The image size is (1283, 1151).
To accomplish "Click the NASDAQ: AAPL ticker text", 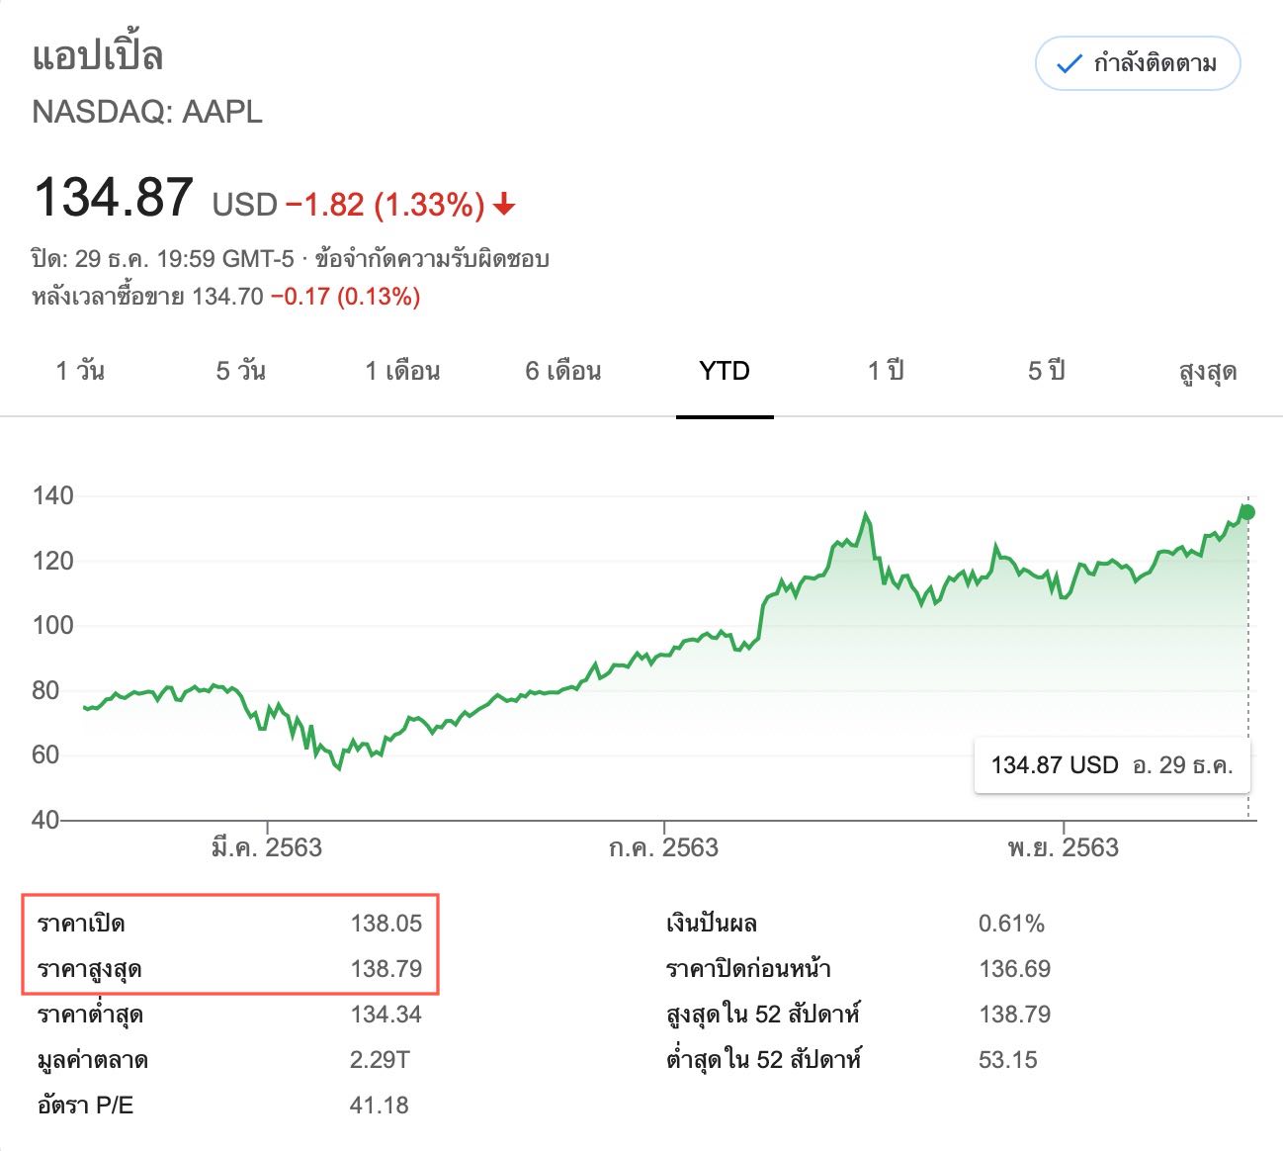I will click(147, 112).
